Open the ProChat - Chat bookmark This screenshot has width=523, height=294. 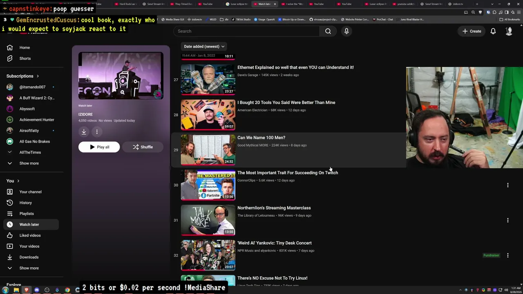coord(383,19)
